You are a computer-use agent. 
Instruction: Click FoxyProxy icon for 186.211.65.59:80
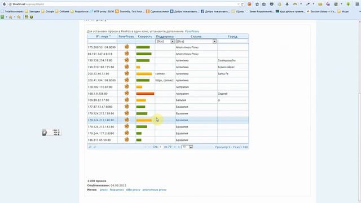pyautogui.click(x=126, y=140)
